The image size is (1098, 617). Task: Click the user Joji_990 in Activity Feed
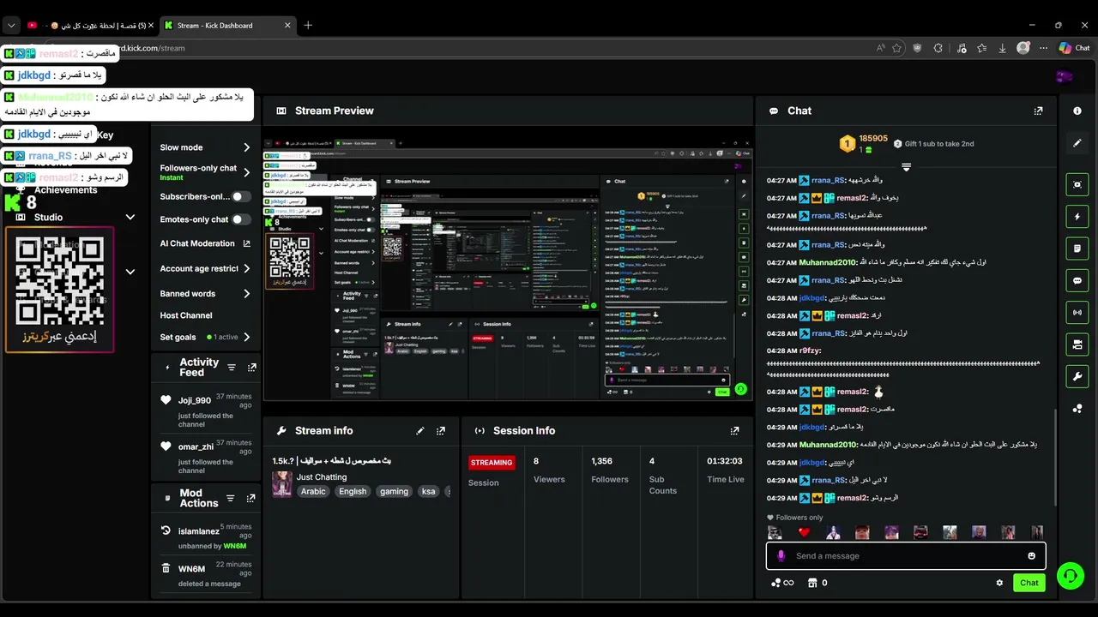pyautogui.click(x=195, y=400)
